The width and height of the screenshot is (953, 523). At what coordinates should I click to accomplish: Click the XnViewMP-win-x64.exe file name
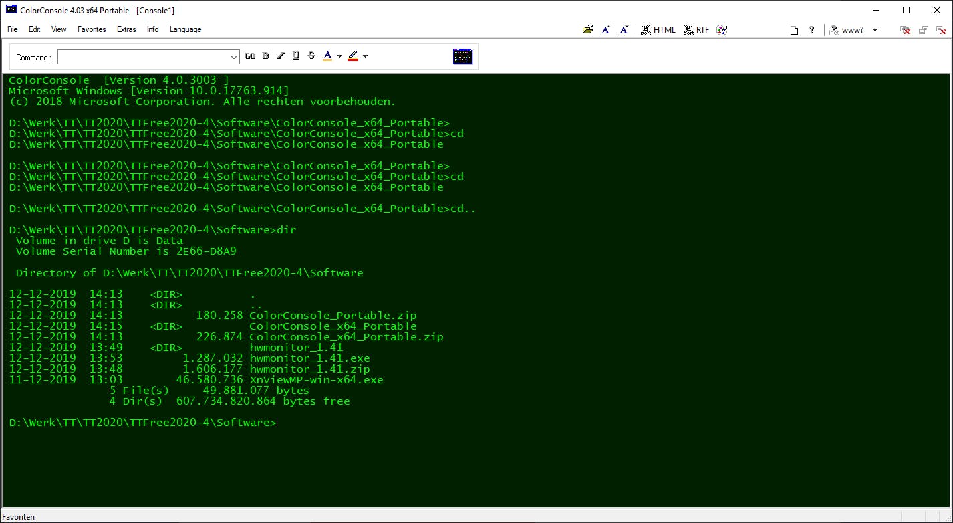coord(316,380)
